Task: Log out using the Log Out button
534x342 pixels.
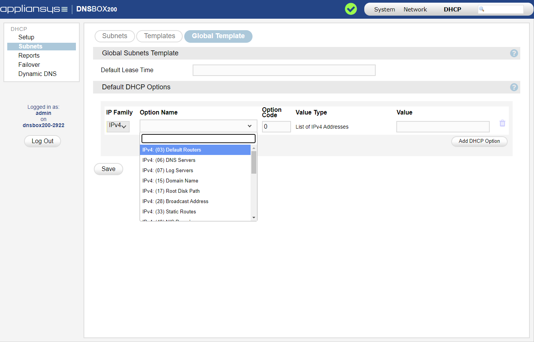Action: coord(42,141)
